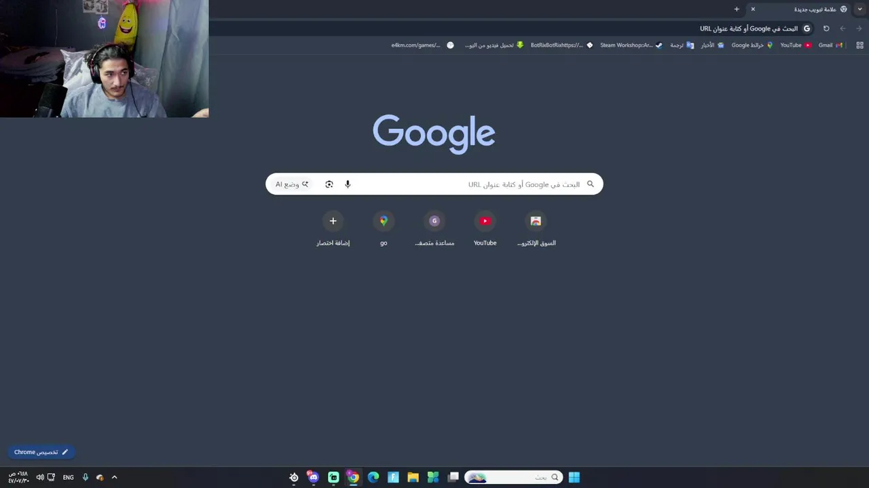Open the Customize Chrome button
Screen dimensions: 869x488
41,452
